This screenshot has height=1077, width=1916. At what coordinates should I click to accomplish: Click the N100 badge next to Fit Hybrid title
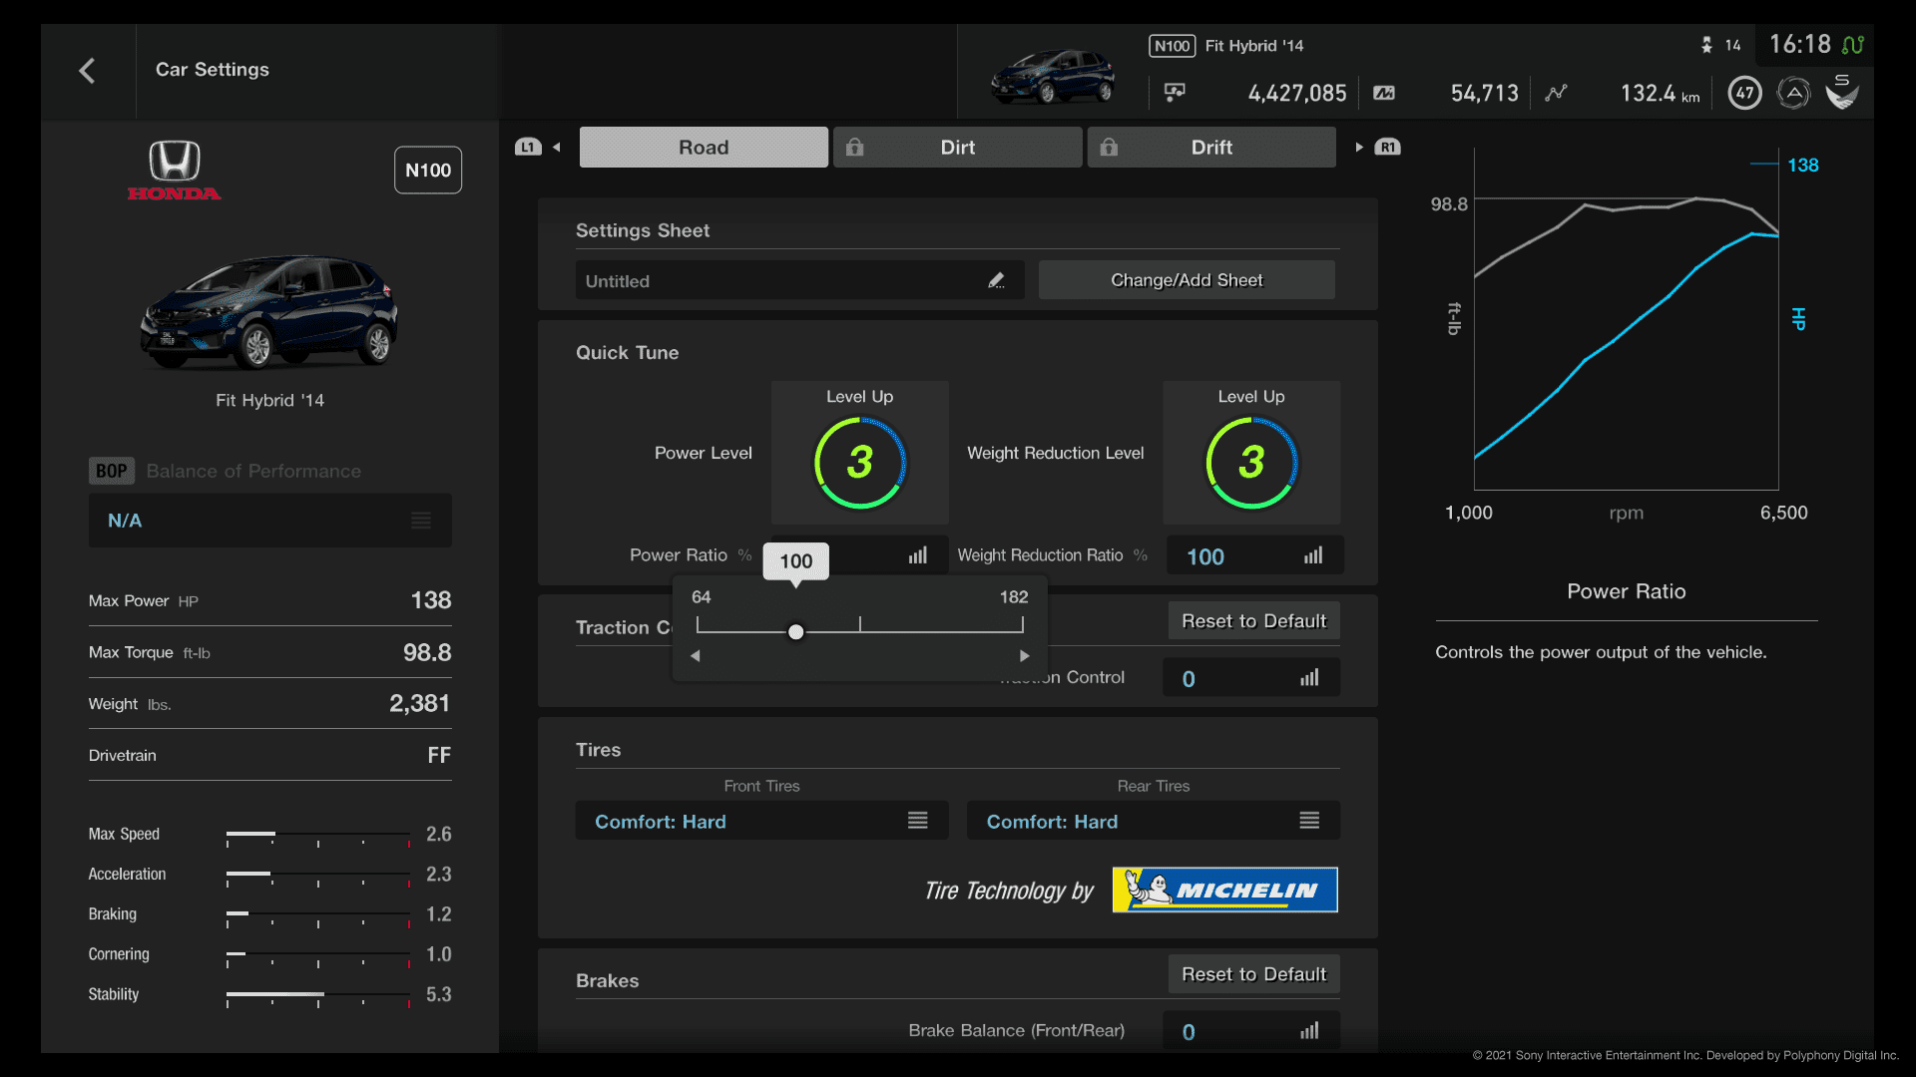tap(1172, 46)
